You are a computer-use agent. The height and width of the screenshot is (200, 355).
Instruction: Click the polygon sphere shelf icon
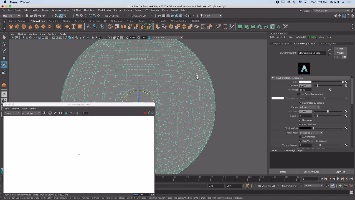click(x=11, y=27)
